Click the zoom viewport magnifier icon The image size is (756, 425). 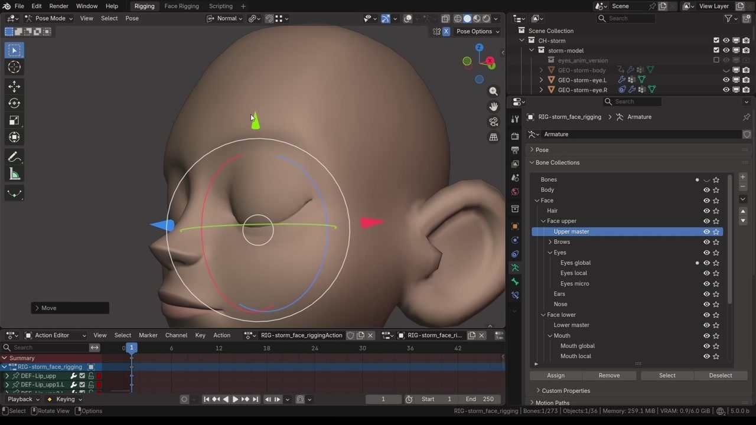click(493, 91)
